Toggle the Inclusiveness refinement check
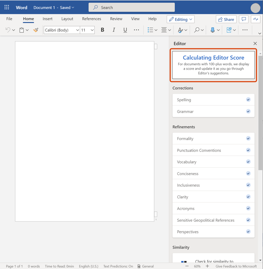Image resolution: width=263 pixels, height=269 pixels. [248, 185]
